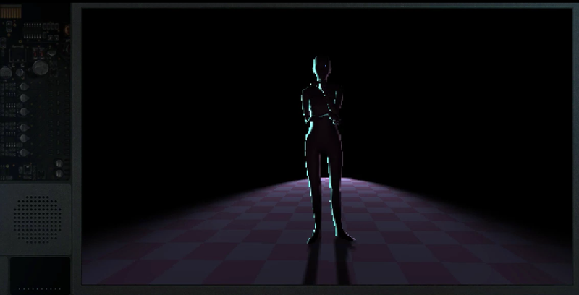579x295 pixels.
Task: Click the gold connector pins at top of board
Action: 11,12
